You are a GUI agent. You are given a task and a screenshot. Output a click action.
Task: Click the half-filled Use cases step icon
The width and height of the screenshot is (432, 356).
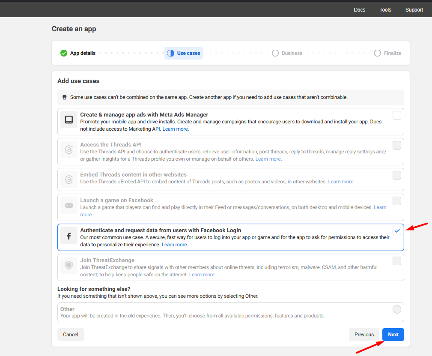coord(170,53)
